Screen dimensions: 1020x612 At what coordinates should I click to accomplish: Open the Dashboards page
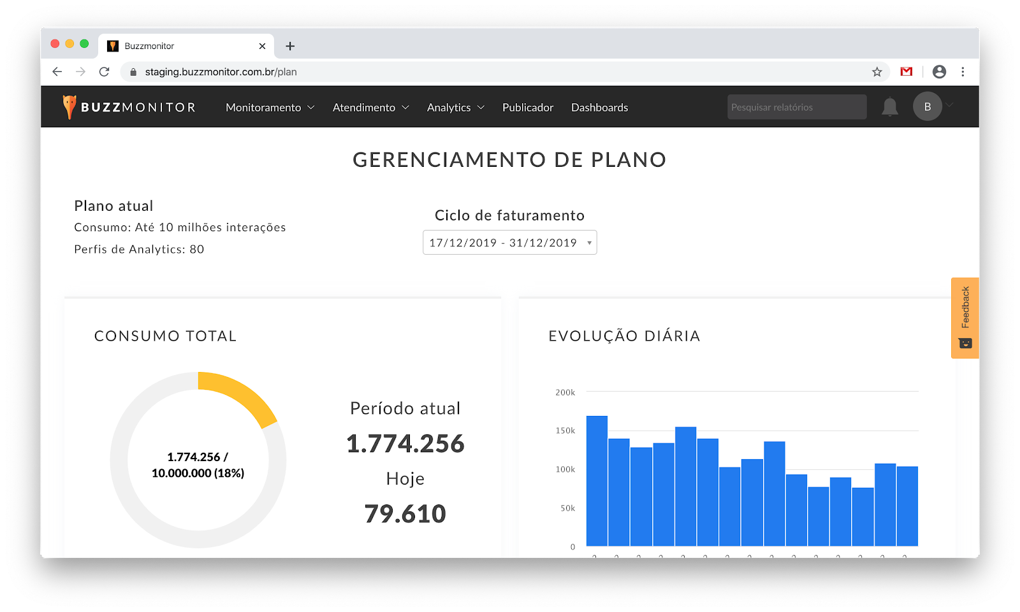[x=599, y=108]
